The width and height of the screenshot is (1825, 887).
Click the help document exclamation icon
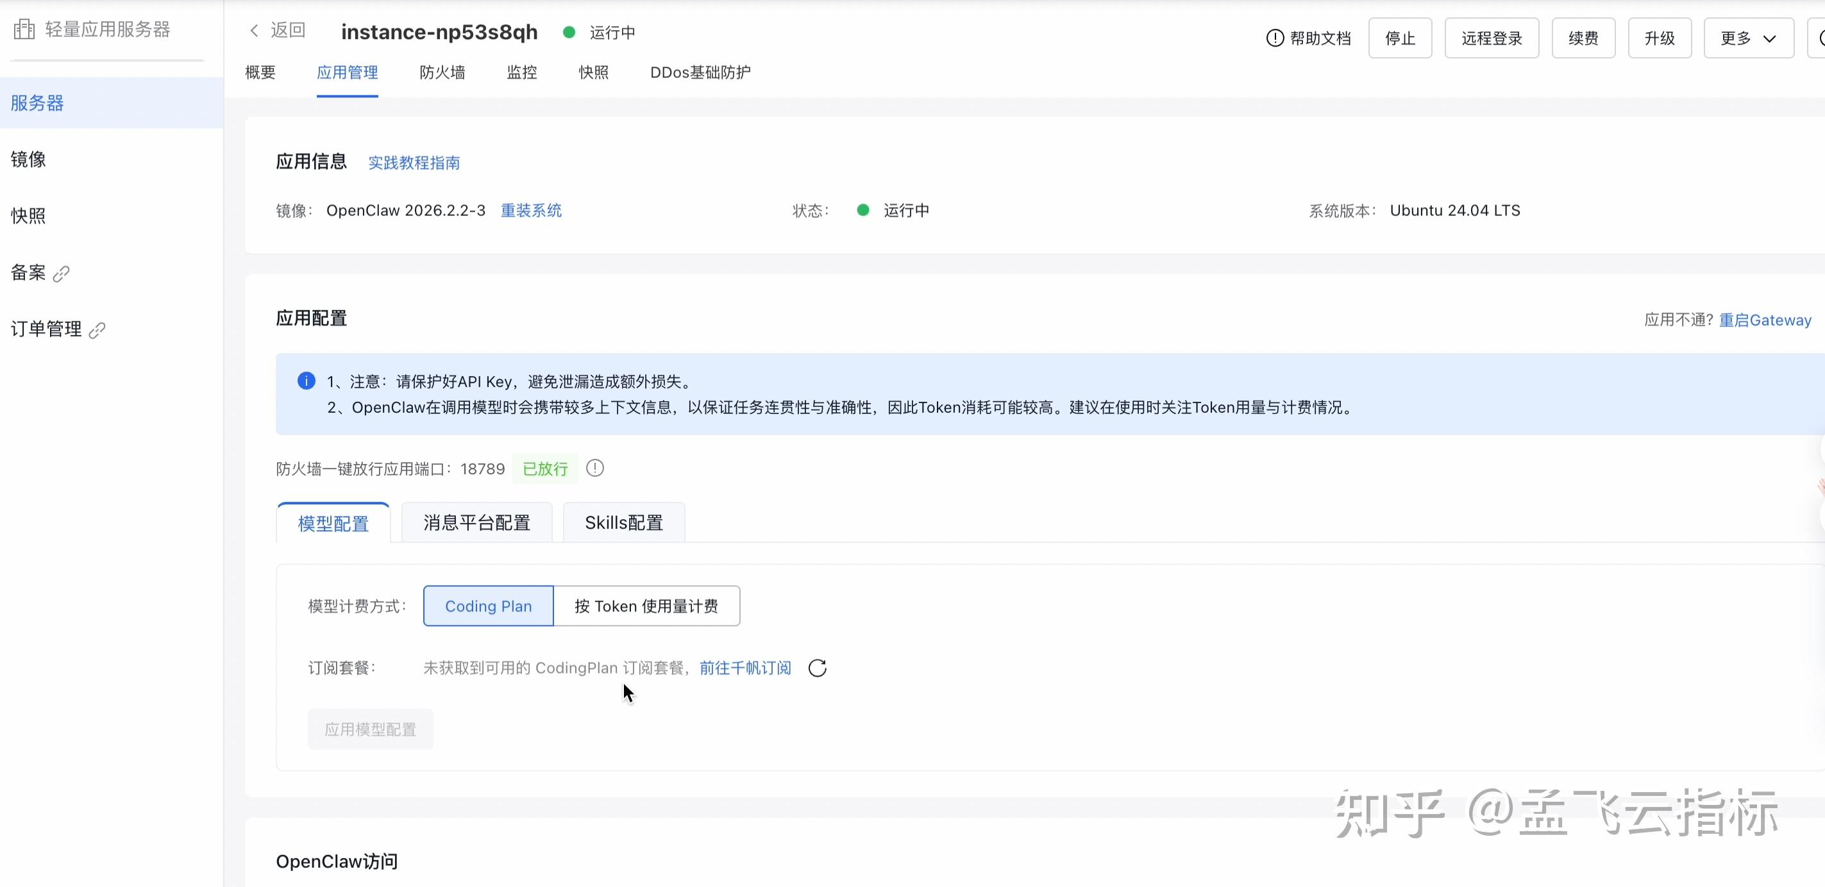[1275, 38]
